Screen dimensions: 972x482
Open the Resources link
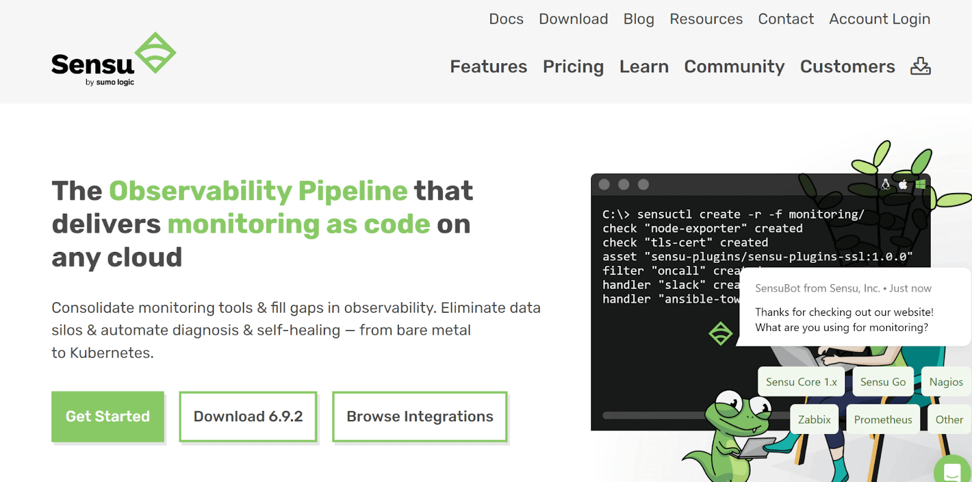point(706,19)
